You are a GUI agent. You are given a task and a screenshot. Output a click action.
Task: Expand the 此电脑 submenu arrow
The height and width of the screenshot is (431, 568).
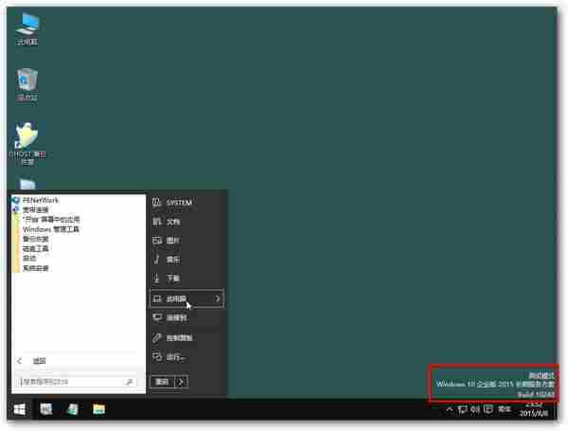point(218,298)
